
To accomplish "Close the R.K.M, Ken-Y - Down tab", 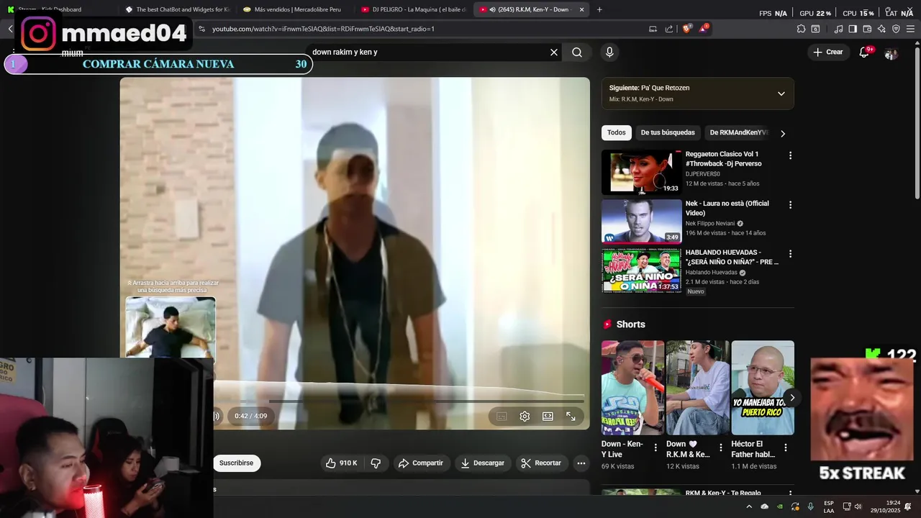I will (581, 9).
